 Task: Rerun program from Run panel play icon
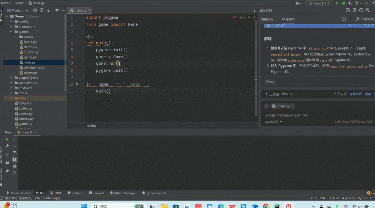coord(7,140)
